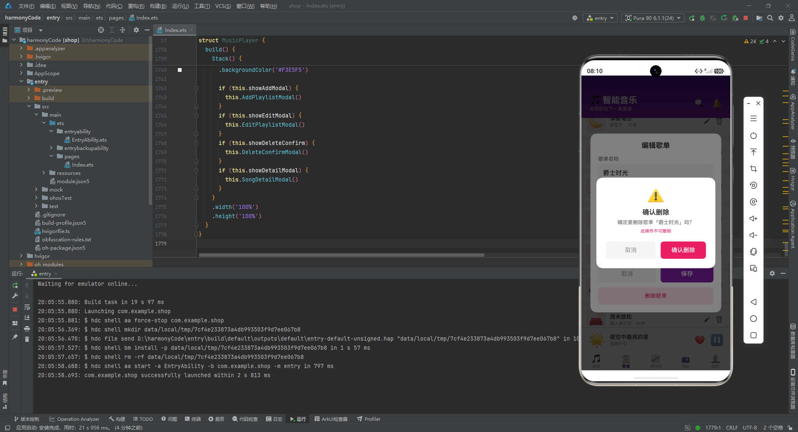Toggle the Hvigor tool window
Image resolution: width=798 pixels, height=432 pixels.
click(793, 179)
